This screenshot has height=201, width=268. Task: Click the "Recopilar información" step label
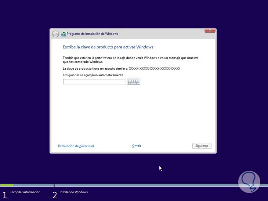pyautogui.click(x=25, y=192)
